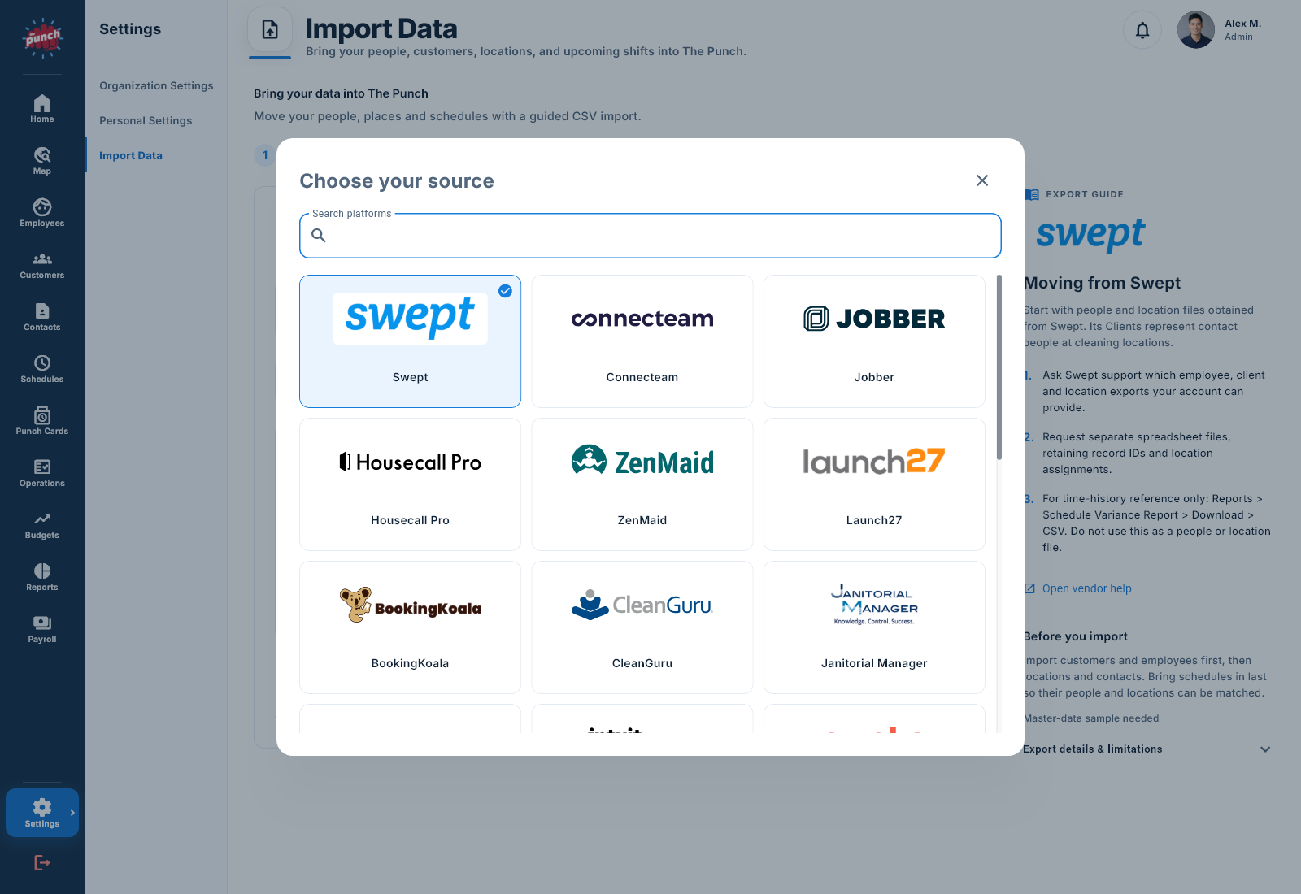Choose Connecteam as the source
1301x894 pixels.
pos(642,341)
